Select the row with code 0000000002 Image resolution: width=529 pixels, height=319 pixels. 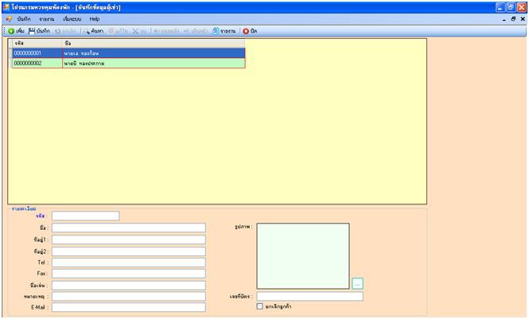[128, 63]
